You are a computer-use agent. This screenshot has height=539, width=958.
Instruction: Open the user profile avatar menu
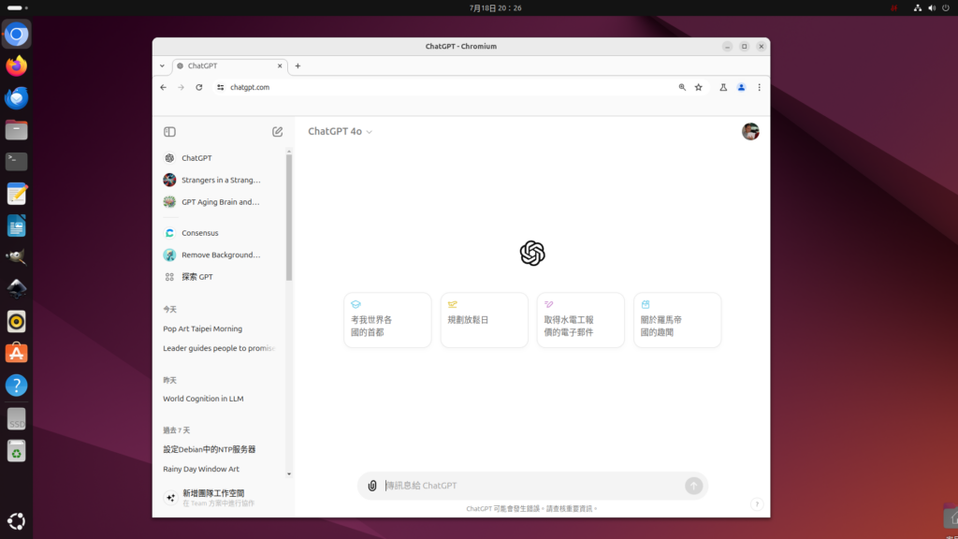pyautogui.click(x=750, y=131)
